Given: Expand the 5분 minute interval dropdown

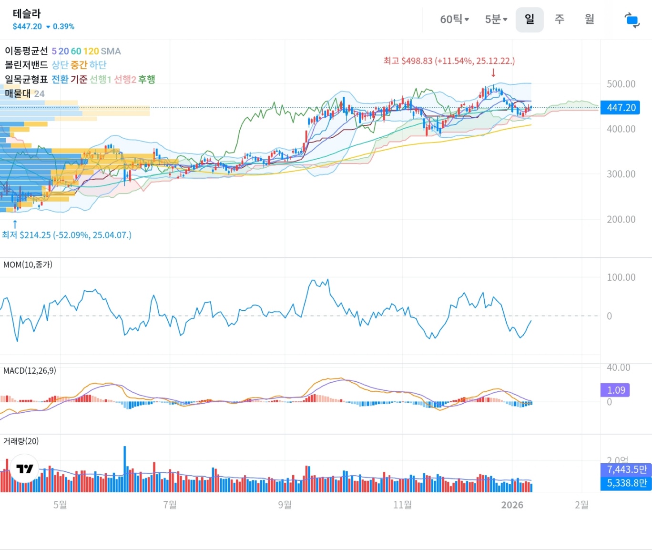Looking at the screenshot, I should (496, 20).
